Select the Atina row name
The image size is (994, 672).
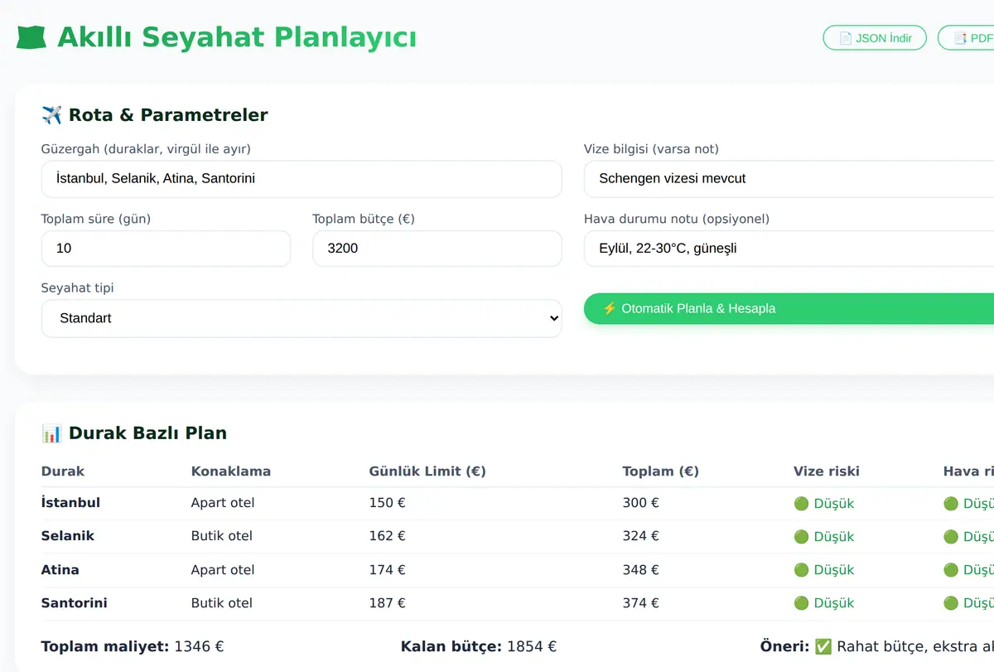tap(60, 570)
